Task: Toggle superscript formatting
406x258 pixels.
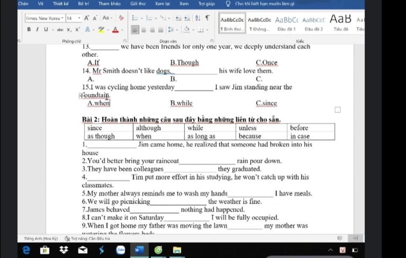Action: [x=77, y=29]
